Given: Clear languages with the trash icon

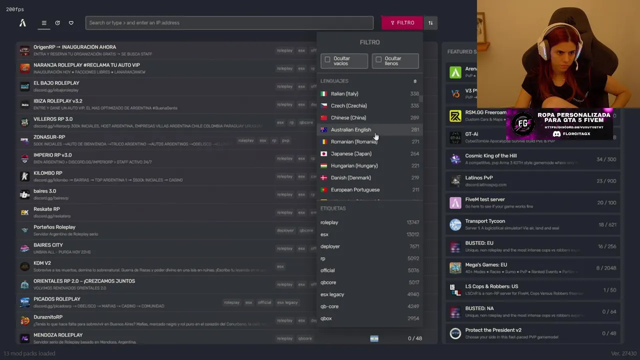Looking at the screenshot, I should 414,81.
